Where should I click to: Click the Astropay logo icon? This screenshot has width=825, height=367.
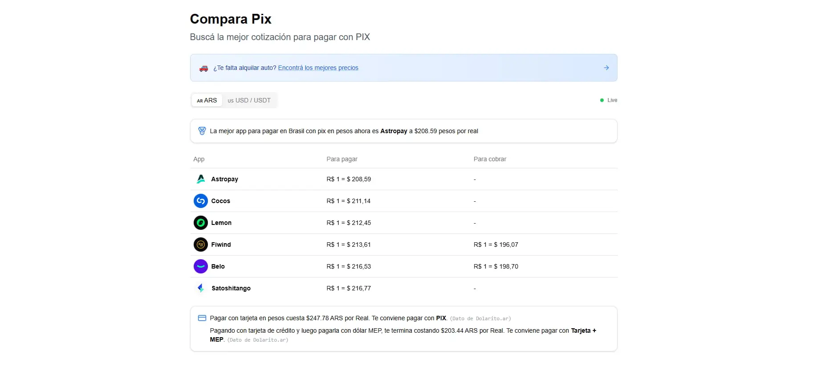[x=201, y=179]
